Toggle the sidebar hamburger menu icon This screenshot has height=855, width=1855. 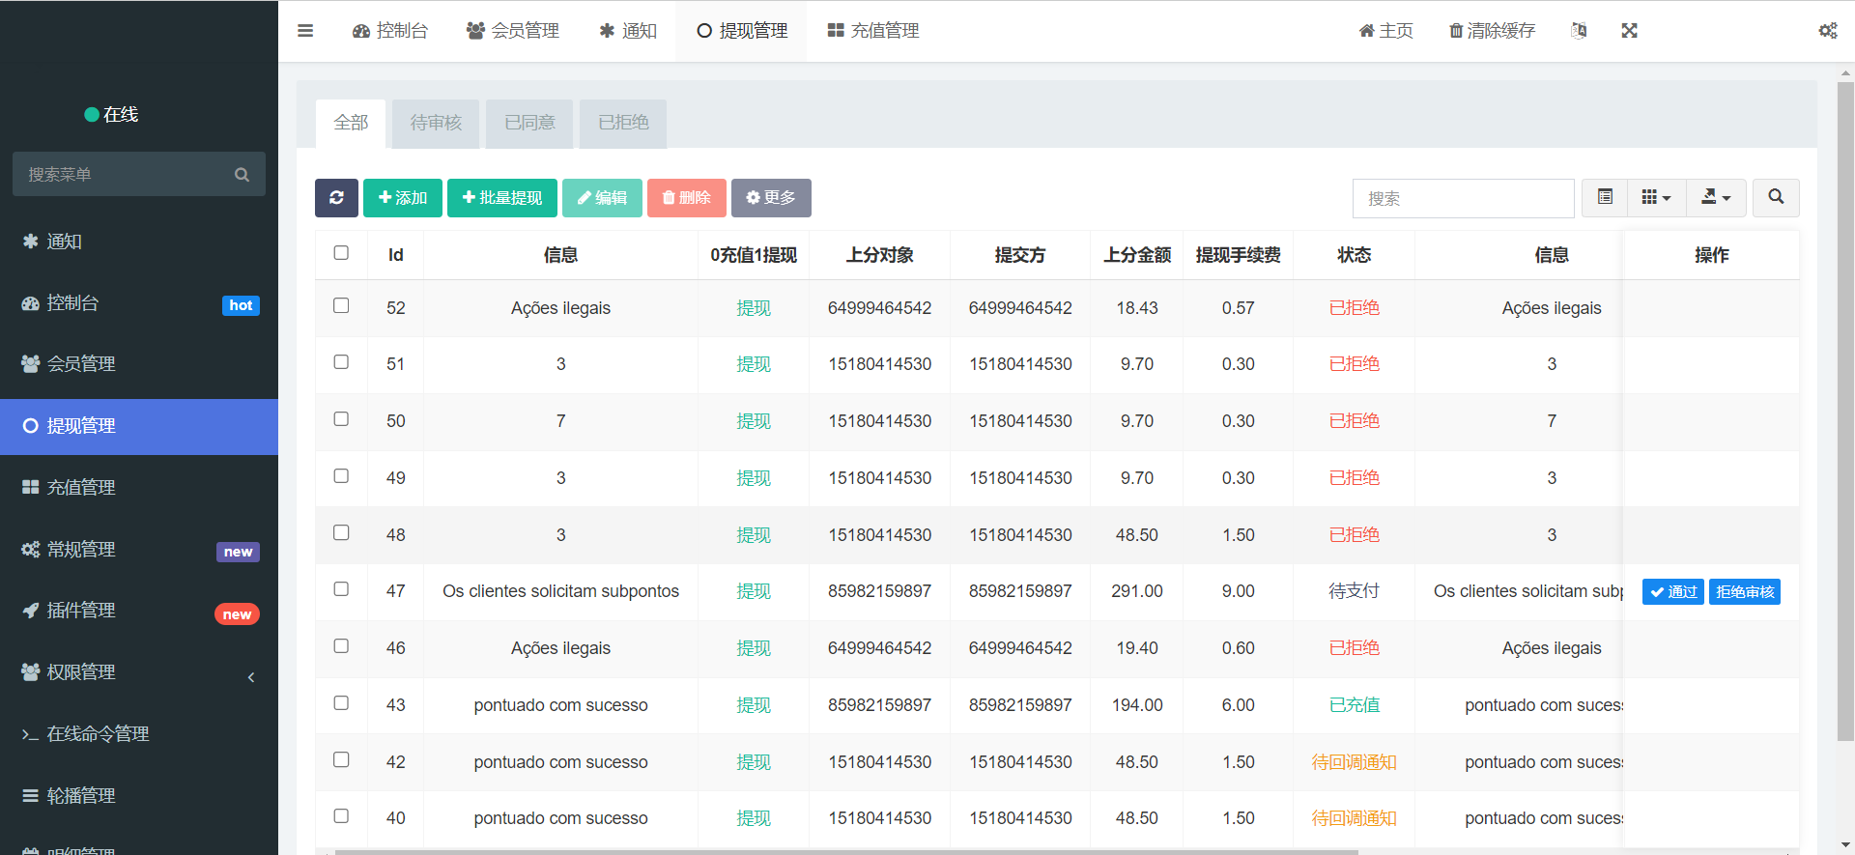tap(305, 31)
